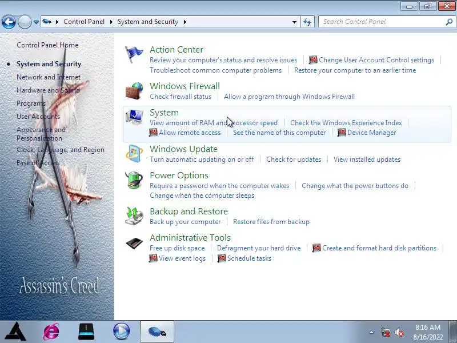Click the network tray icon

click(386, 332)
